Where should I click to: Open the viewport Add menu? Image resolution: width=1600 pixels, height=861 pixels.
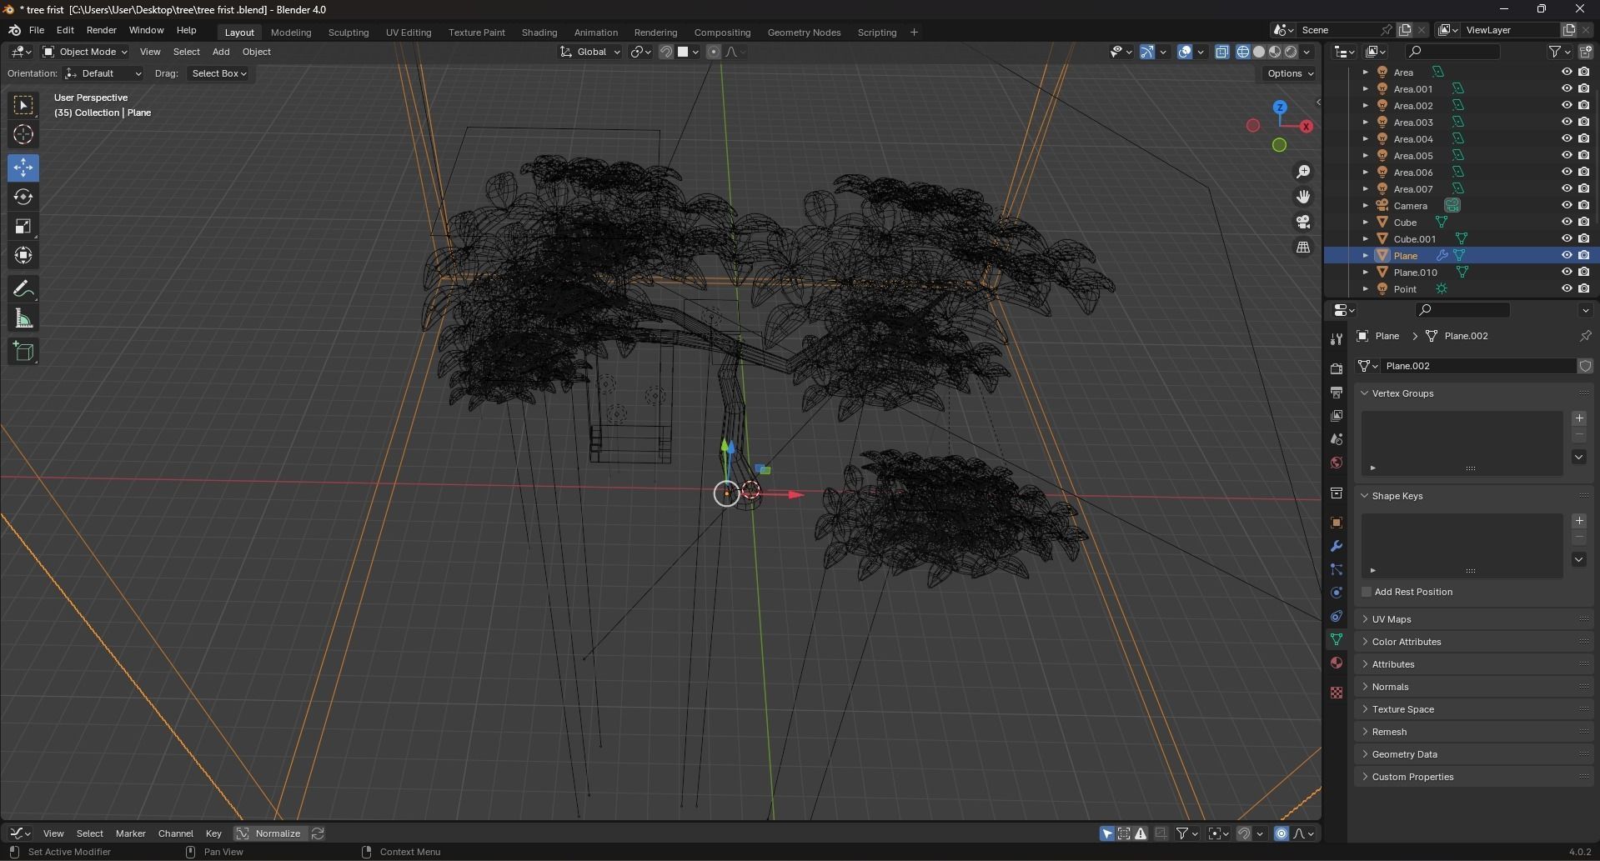[x=221, y=52]
